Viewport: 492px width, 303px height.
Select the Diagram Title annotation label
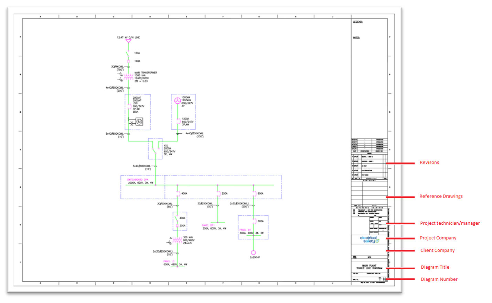point(435,267)
